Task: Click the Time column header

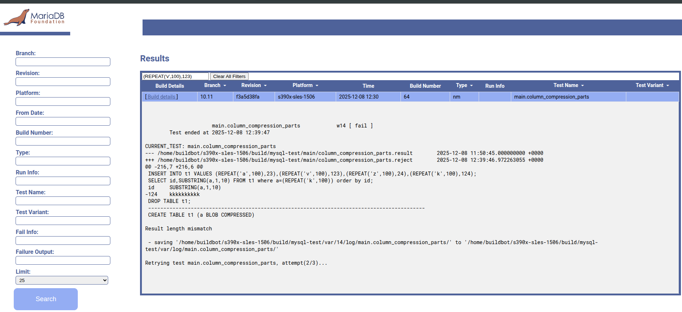Action: coord(368,86)
